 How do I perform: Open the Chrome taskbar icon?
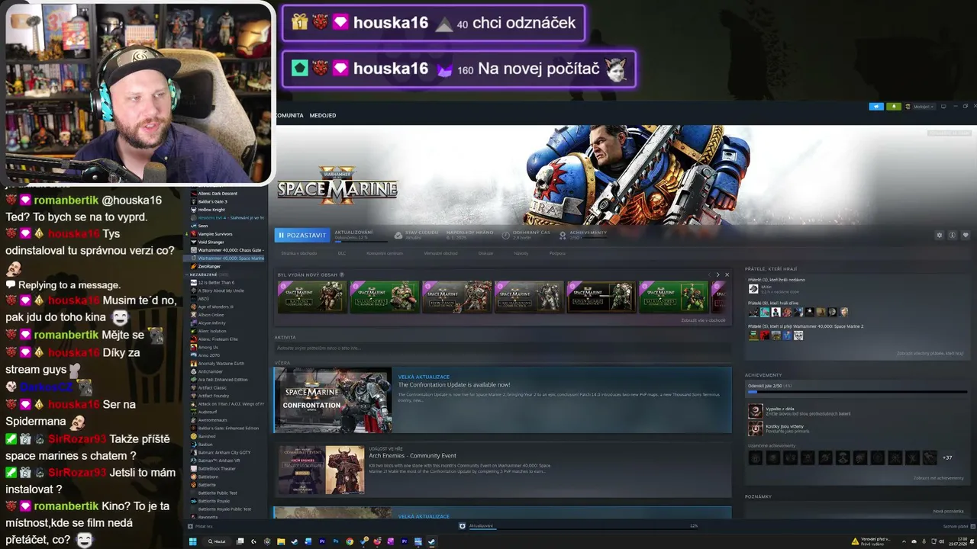(350, 541)
